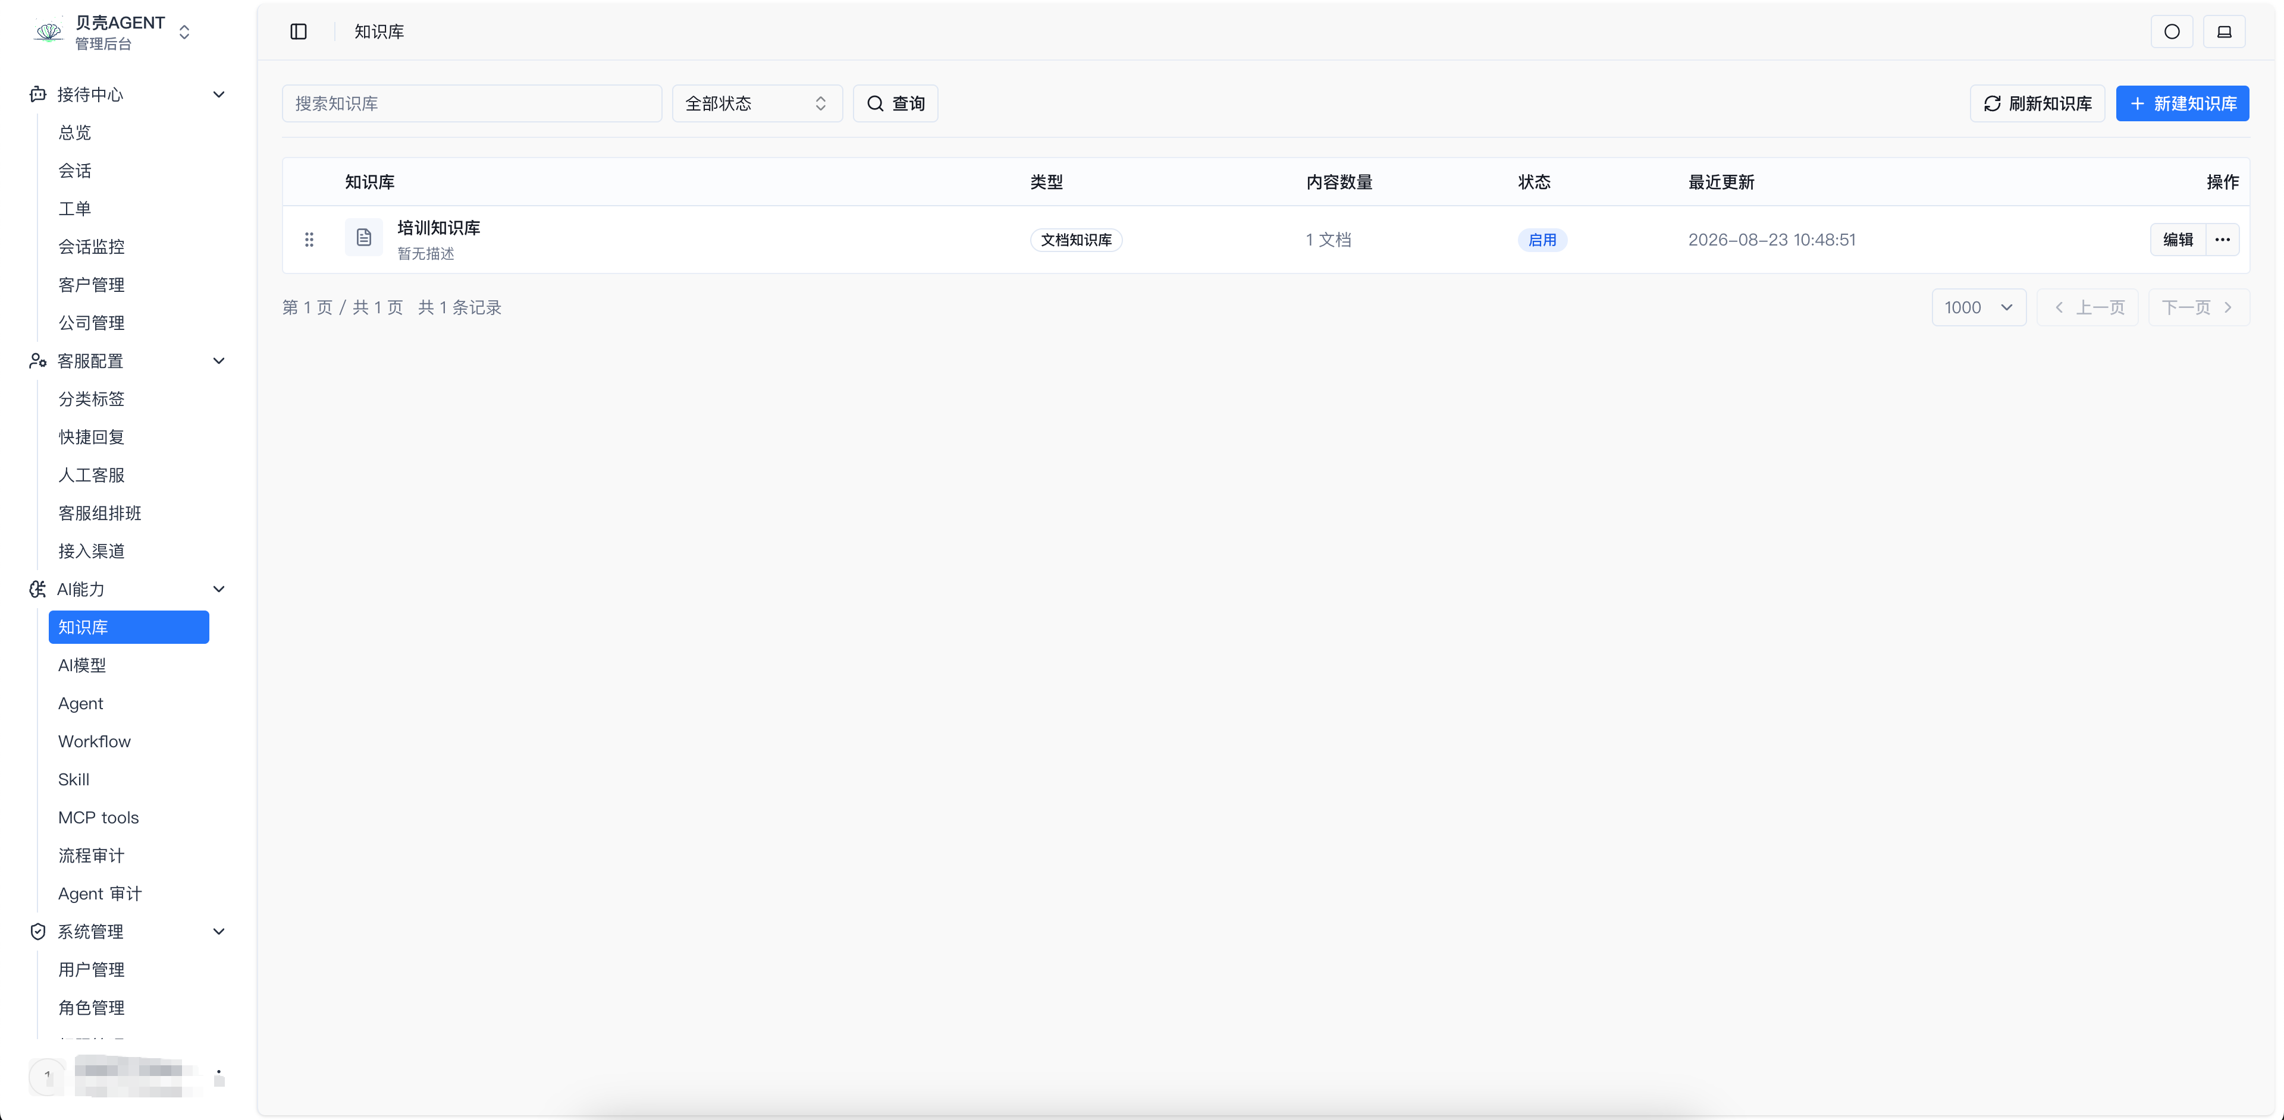Go to Workflow page

pyautogui.click(x=128, y=742)
